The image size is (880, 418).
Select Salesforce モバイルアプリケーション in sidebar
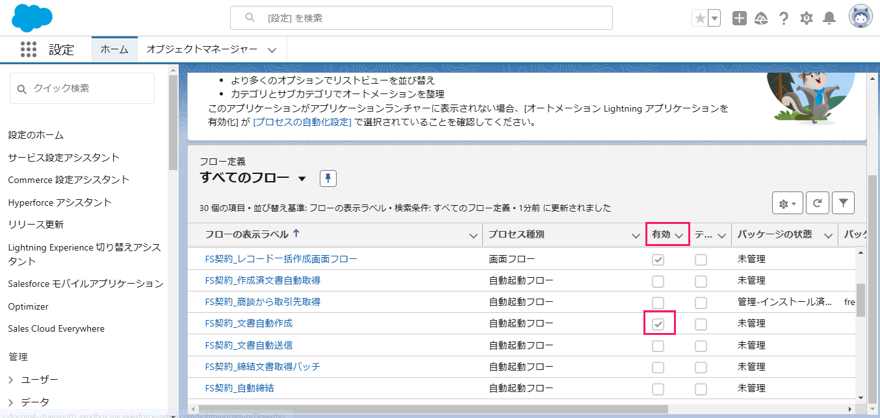[86, 284]
